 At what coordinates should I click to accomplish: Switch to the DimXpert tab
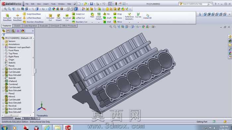(x=55, y=26)
